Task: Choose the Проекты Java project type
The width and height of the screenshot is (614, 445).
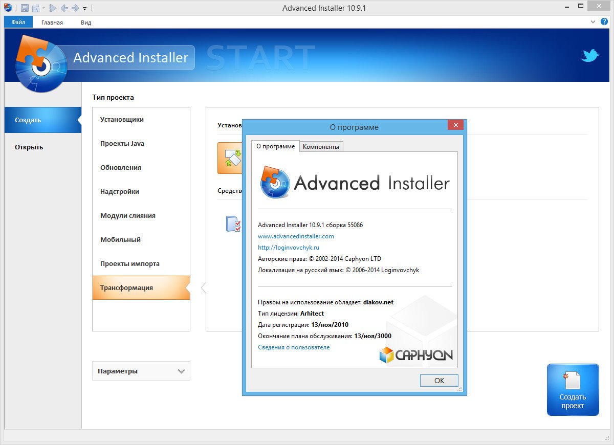Action: point(141,144)
